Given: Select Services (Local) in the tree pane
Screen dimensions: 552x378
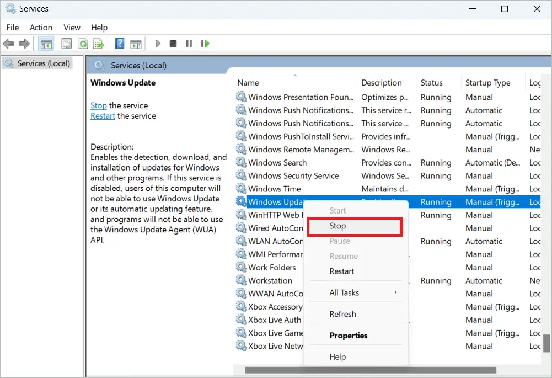Looking at the screenshot, I should tap(37, 63).
